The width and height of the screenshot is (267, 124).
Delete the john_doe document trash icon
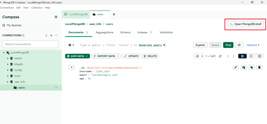(x=259, y=67)
